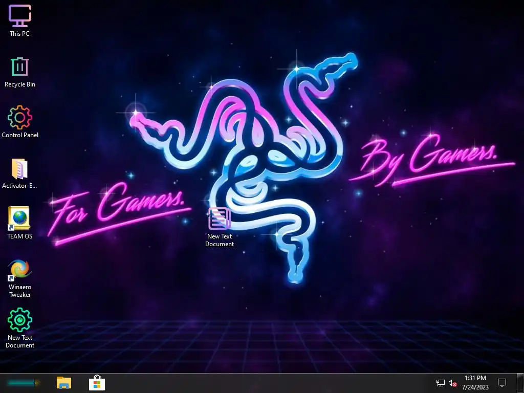Select the TEAM OS shortcut icon
This screenshot has height=393, width=524.
point(19,219)
